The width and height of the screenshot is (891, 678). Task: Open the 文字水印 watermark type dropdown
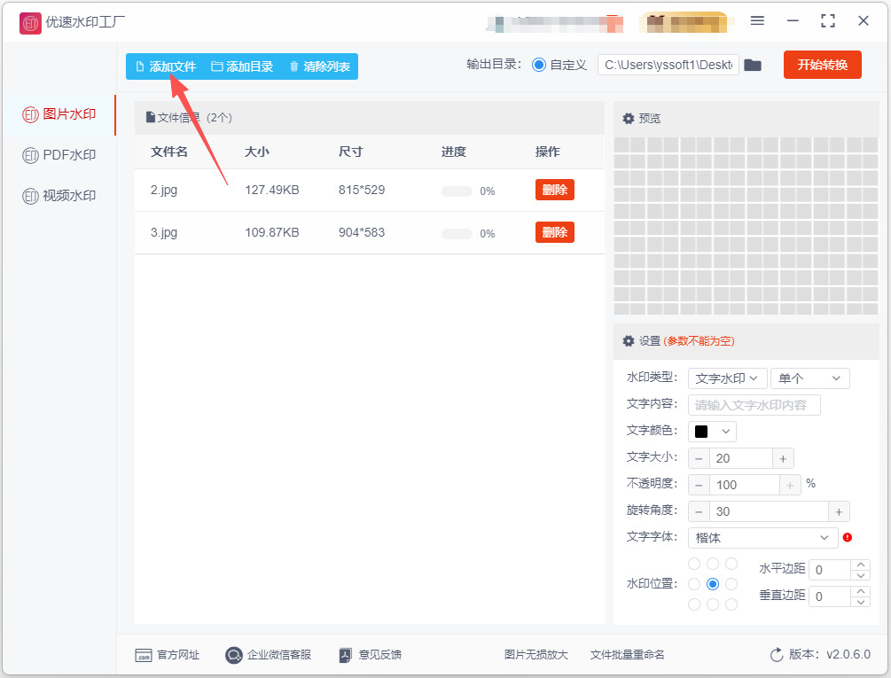tap(727, 378)
